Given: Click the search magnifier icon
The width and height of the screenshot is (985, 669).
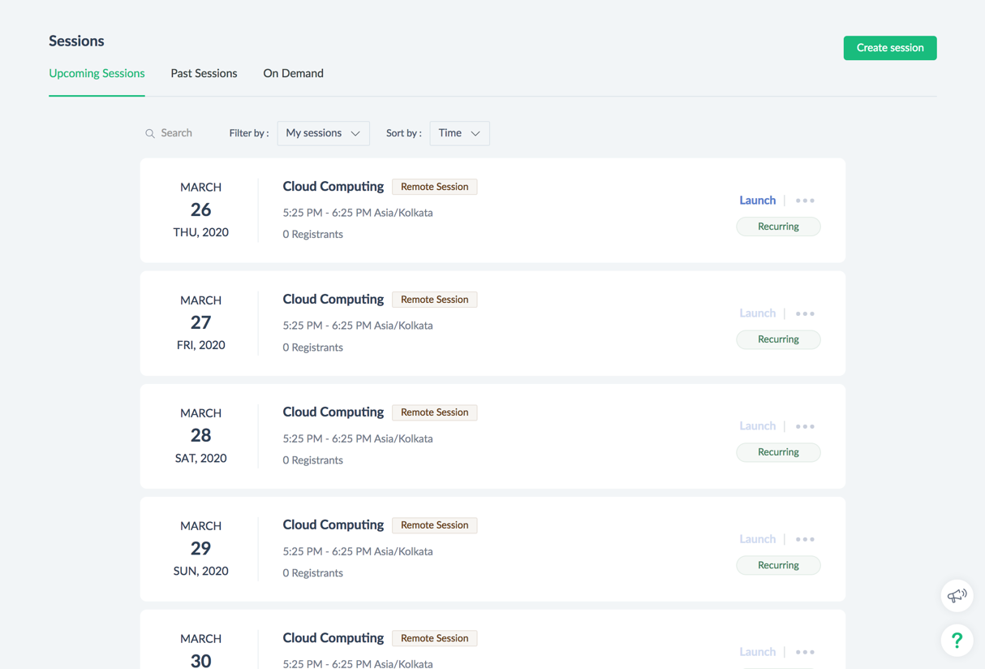Looking at the screenshot, I should pyautogui.click(x=150, y=133).
